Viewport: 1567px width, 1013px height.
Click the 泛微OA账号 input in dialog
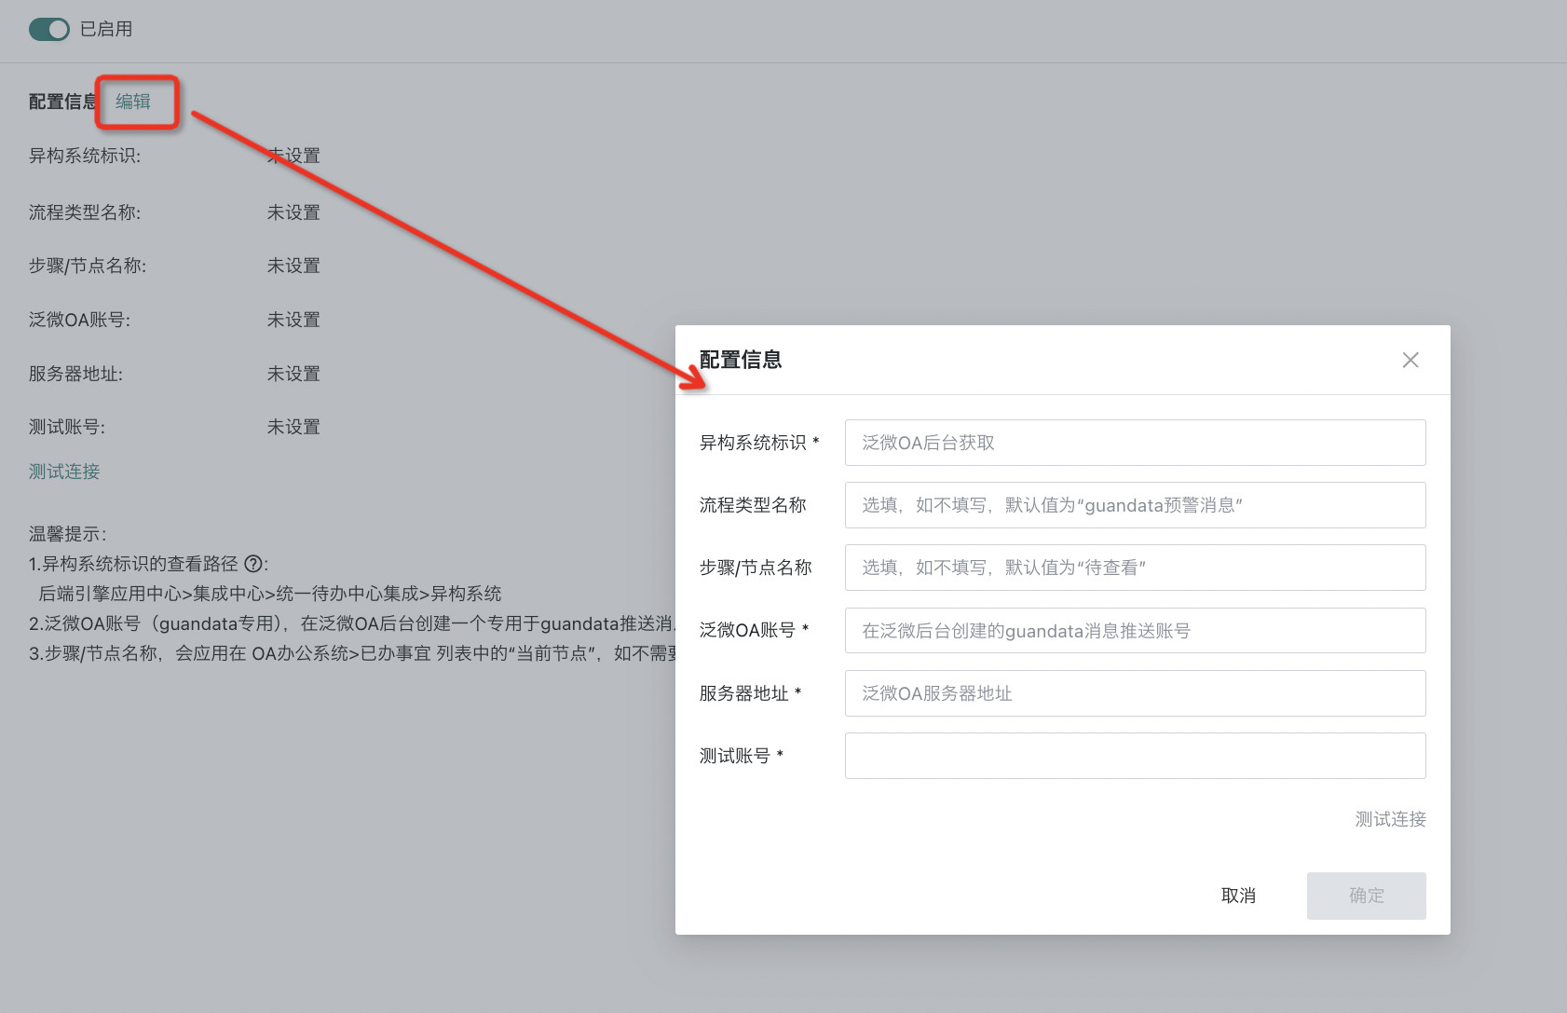pyautogui.click(x=1135, y=631)
